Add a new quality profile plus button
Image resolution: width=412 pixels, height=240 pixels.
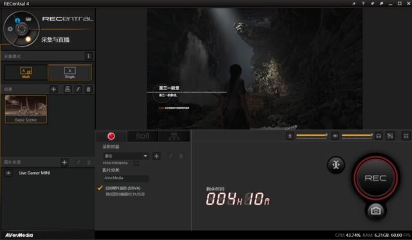pyautogui.click(x=156, y=156)
